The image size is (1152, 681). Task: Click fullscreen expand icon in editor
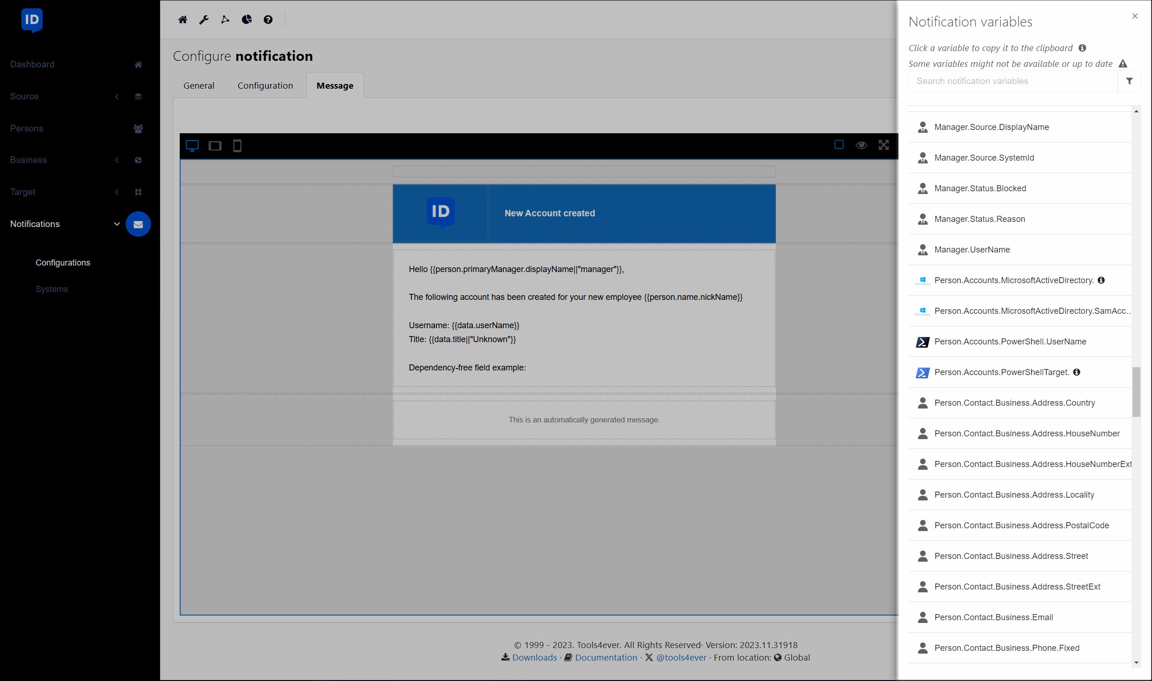884,145
